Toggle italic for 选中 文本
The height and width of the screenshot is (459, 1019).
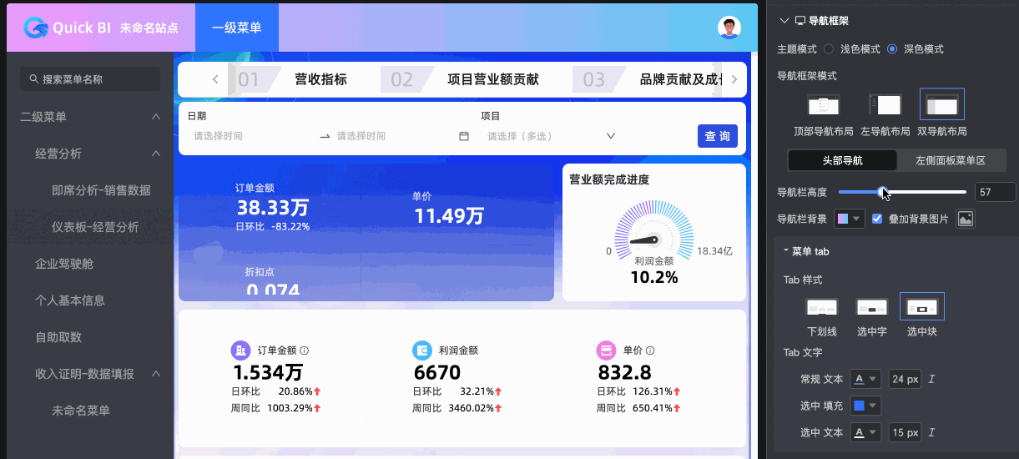pyautogui.click(x=931, y=432)
